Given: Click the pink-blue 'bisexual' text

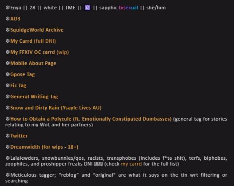Looking at the screenshot, I should (x=128, y=8).
